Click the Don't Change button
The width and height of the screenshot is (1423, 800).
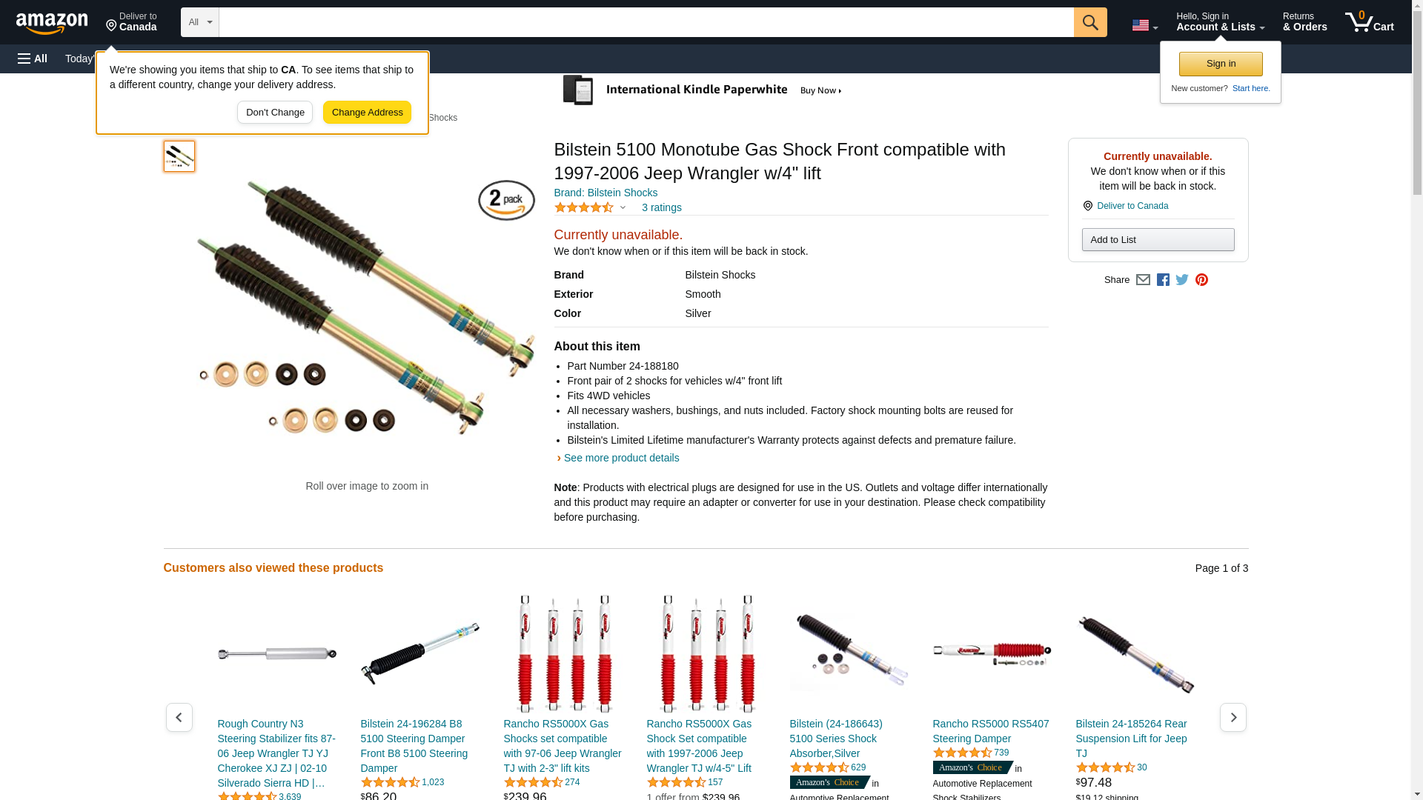275,113
